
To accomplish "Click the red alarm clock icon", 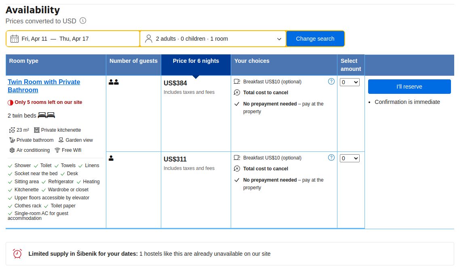I will [17, 254].
